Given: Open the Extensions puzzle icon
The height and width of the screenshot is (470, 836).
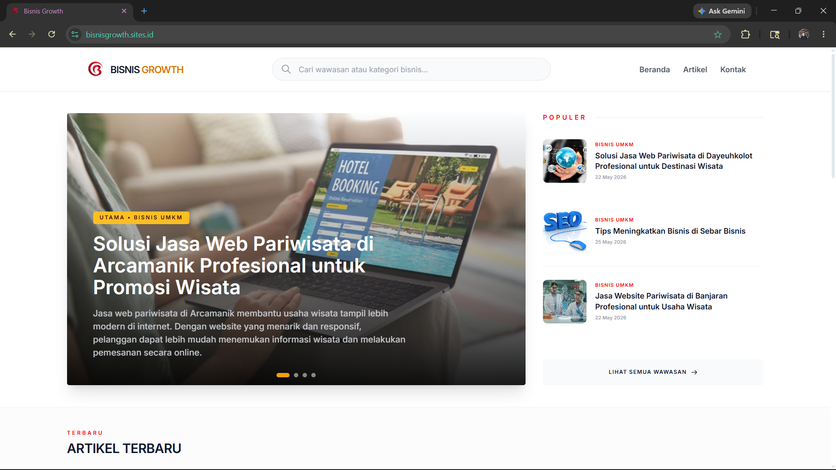Looking at the screenshot, I should click(745, 34).
